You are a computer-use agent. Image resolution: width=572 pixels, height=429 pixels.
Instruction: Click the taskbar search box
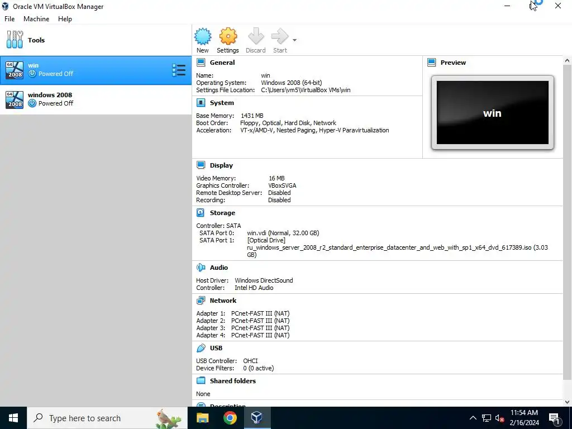click(107, 418)
